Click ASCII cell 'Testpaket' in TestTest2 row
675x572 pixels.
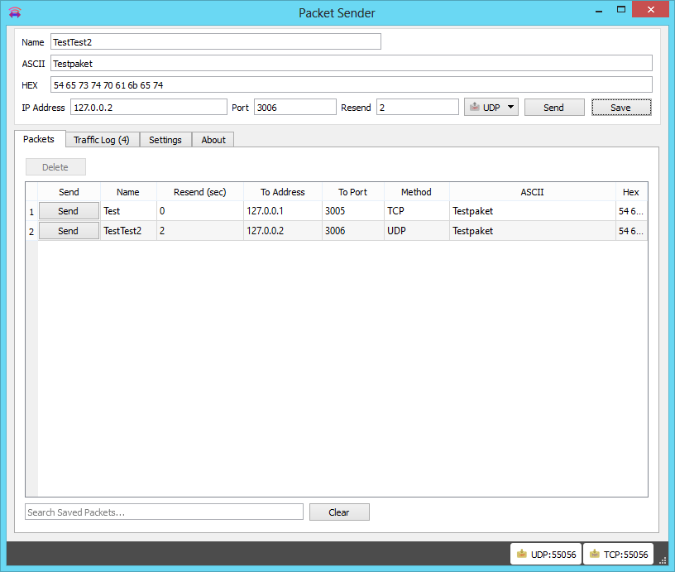click(533, 231)
